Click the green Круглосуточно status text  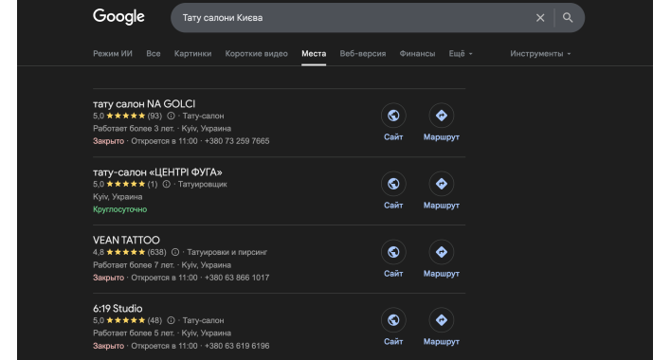click(x=119, y=209)
